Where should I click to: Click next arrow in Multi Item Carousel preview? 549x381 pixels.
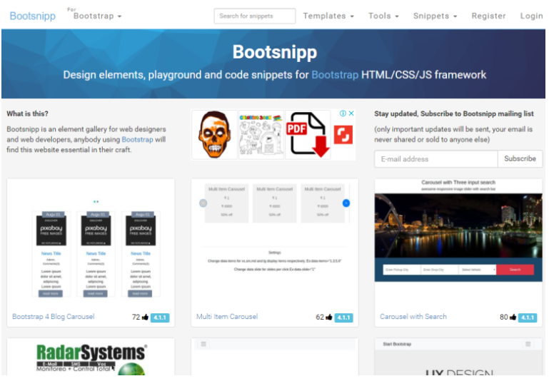346,203
